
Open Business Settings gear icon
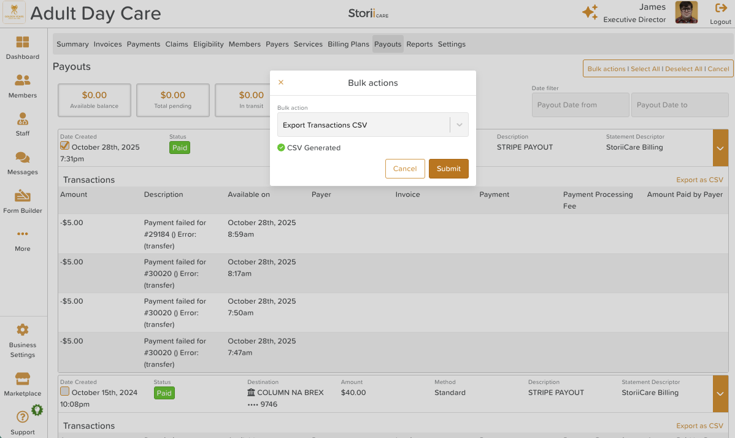[23, 330]
